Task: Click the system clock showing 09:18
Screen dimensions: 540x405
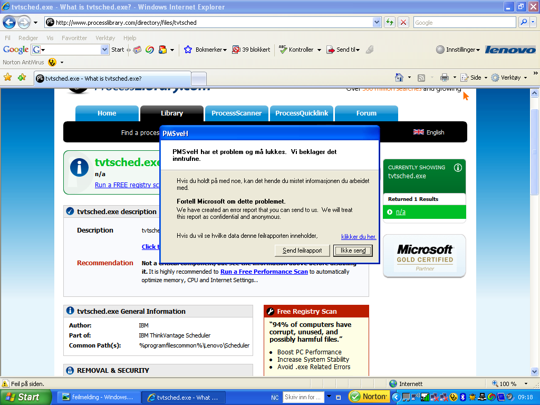Action: coord(525,397)
